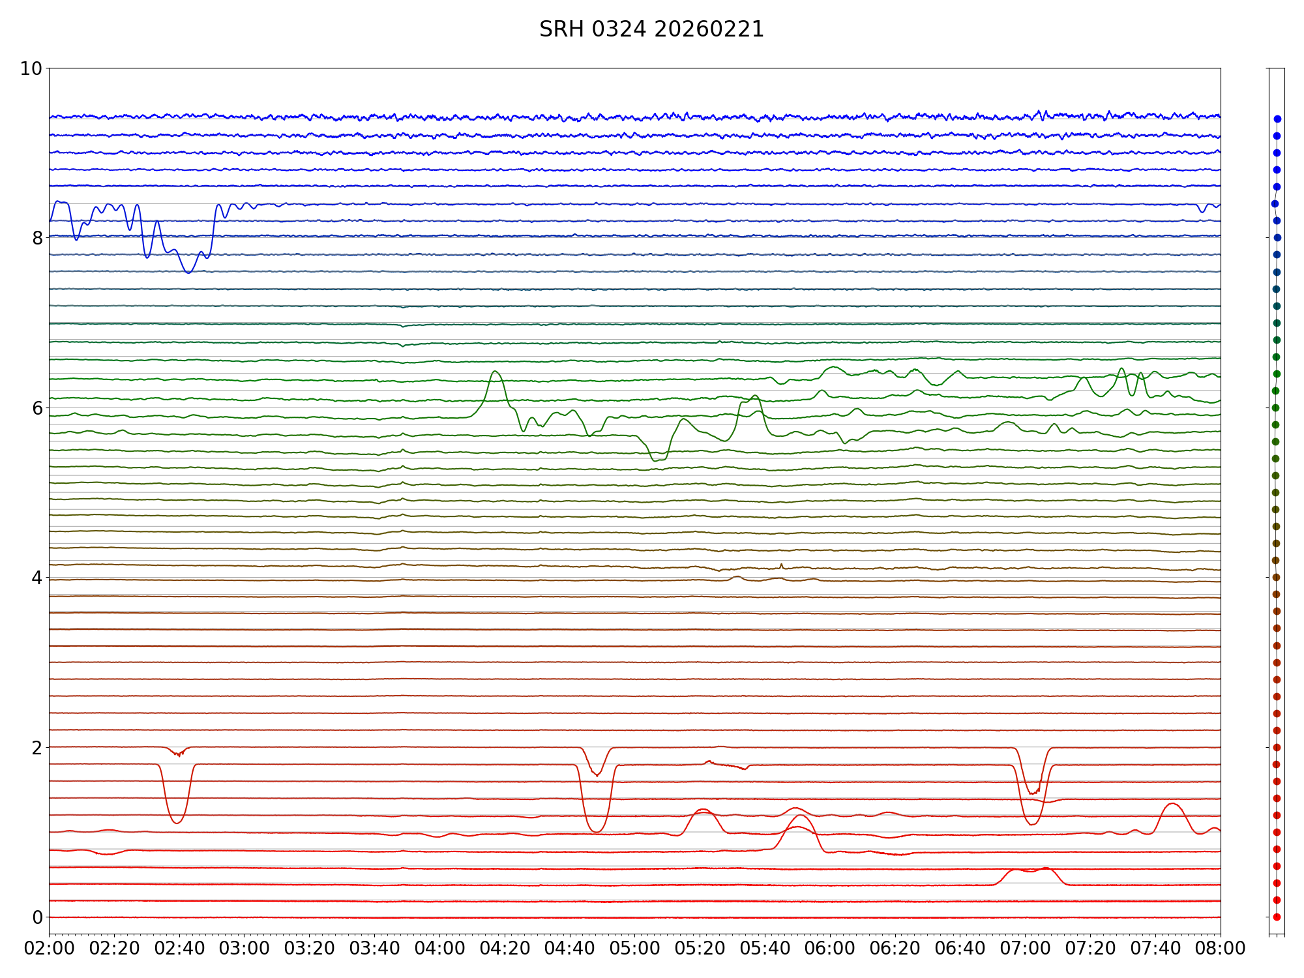Click the y-axis label 10
The width and height of the screenshot is (1304, 978).
[x=31, y=68]
